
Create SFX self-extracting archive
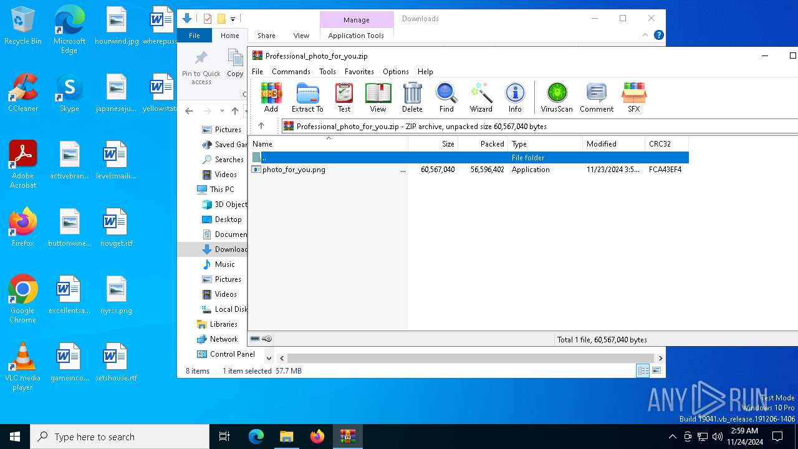(x=633, y=98)
